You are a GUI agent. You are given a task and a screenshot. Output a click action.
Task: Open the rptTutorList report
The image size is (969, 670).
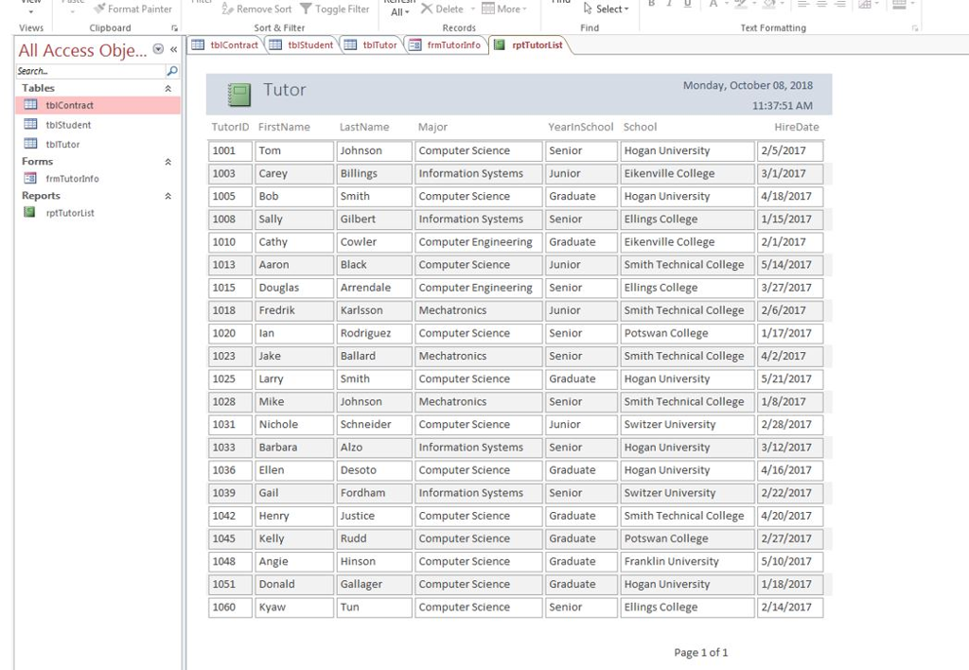pyautogui.click(x=70, y=212)
